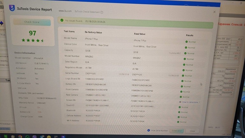The height and width of the screenshot is (138, 245).
Task: Click the Normal check icon for Logic Board SN
Action: pos(182,81)
